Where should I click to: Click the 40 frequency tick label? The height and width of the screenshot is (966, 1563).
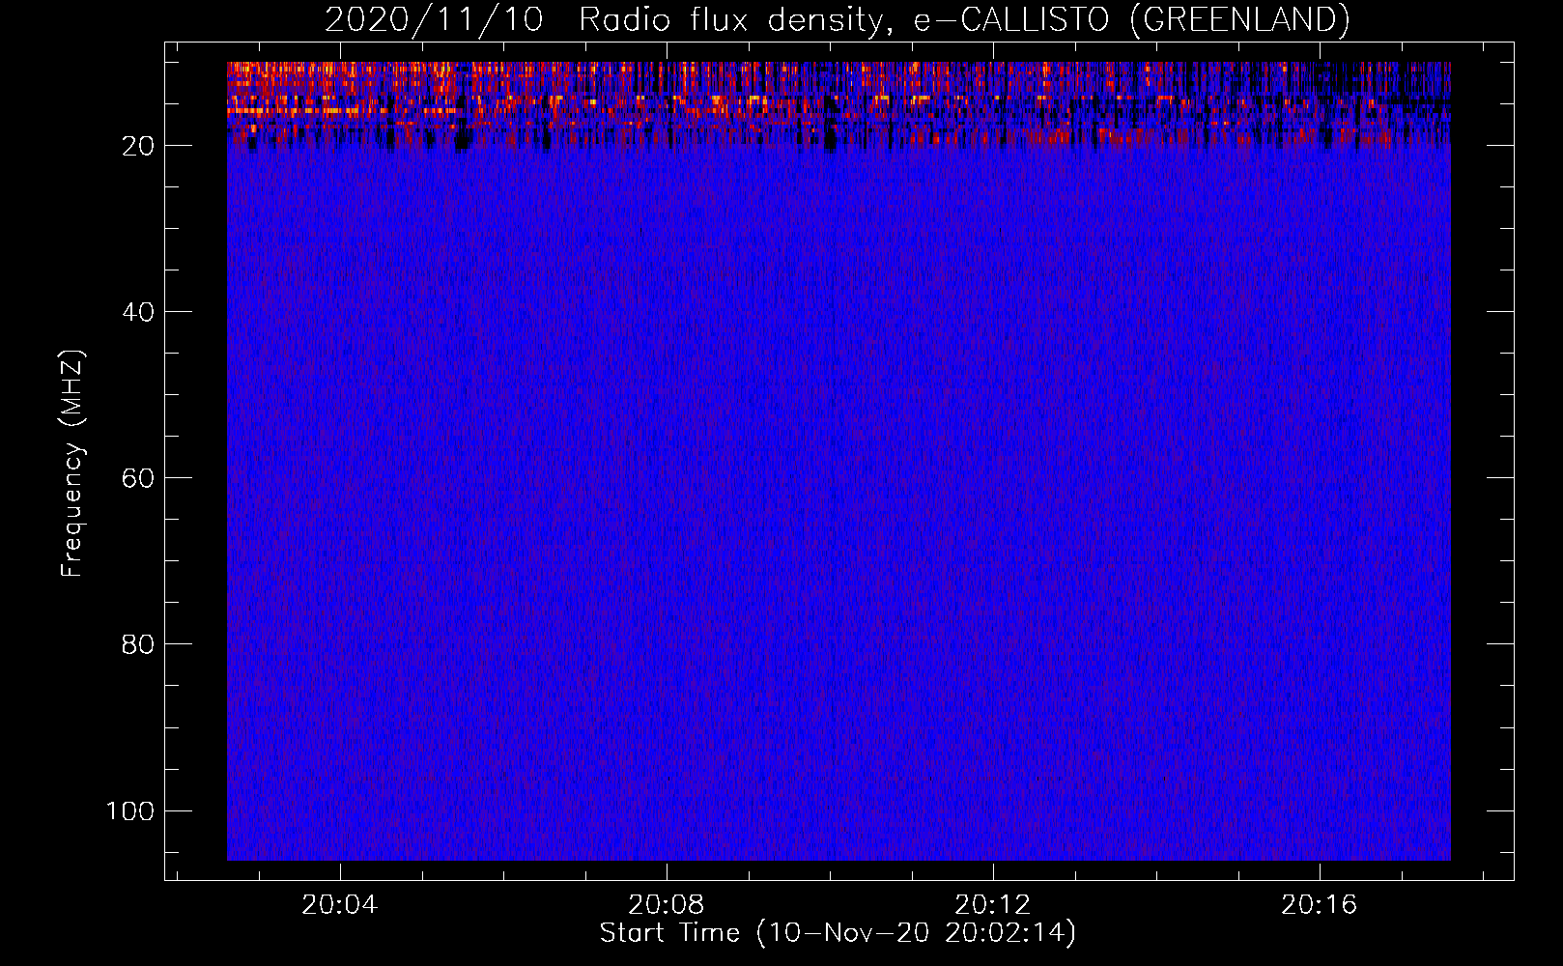(138, 312)
